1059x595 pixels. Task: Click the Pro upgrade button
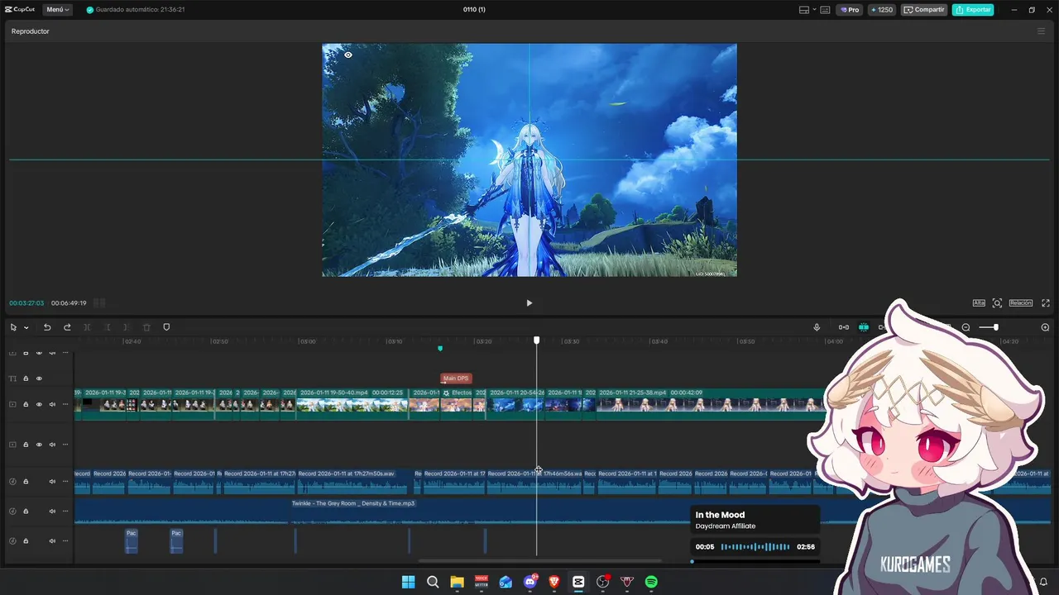[849, 10]
